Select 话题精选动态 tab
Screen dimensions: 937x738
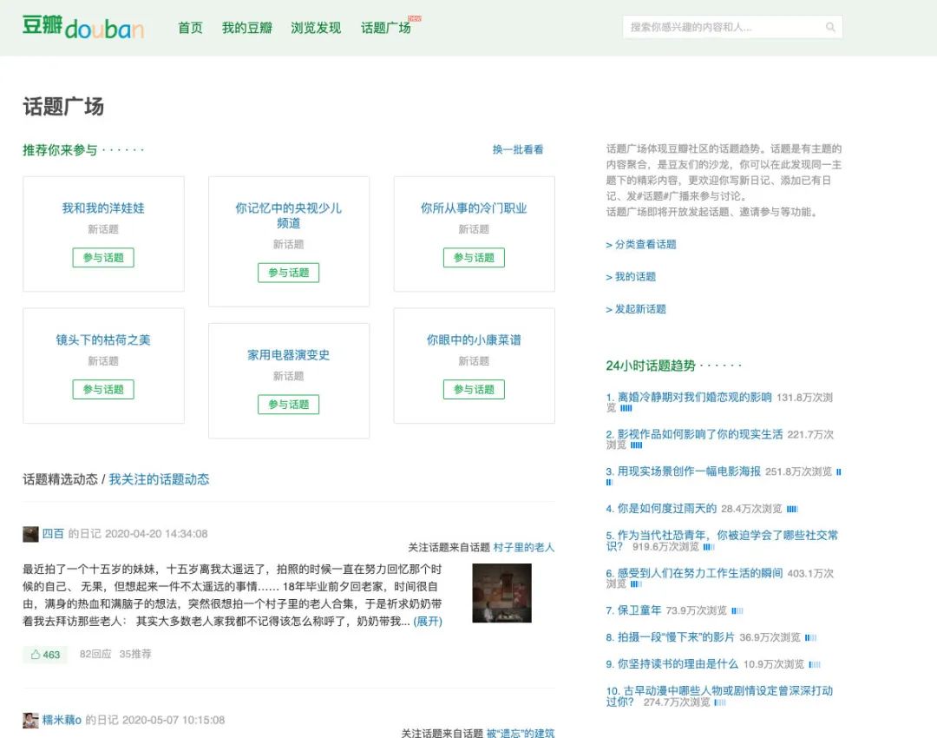click(x=61, y=479)
